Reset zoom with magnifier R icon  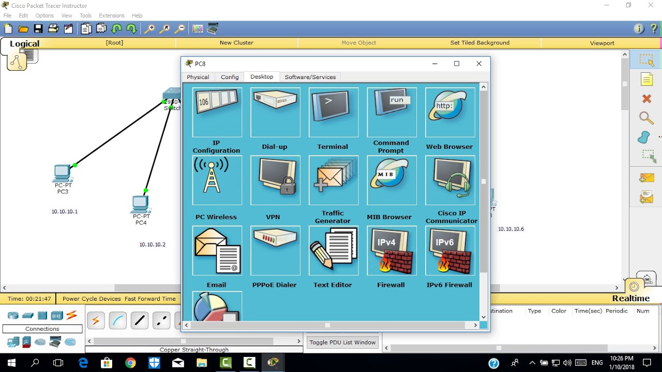pos(164,29)
